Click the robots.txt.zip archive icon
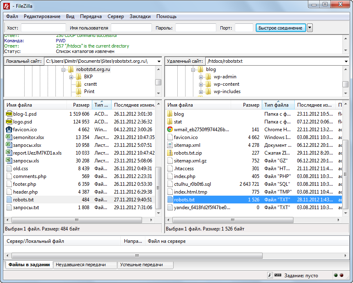Screen dimensions: 353x283 170,153
